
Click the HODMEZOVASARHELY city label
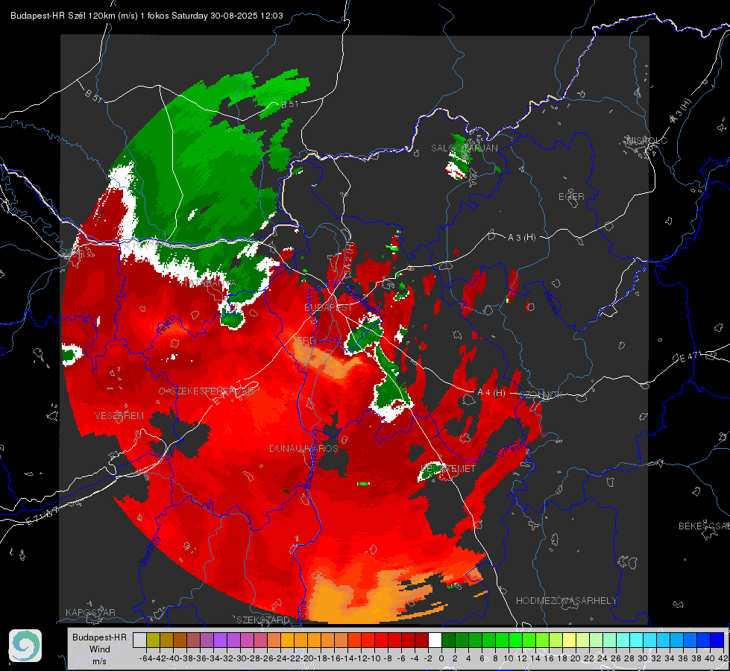[566, 601]
